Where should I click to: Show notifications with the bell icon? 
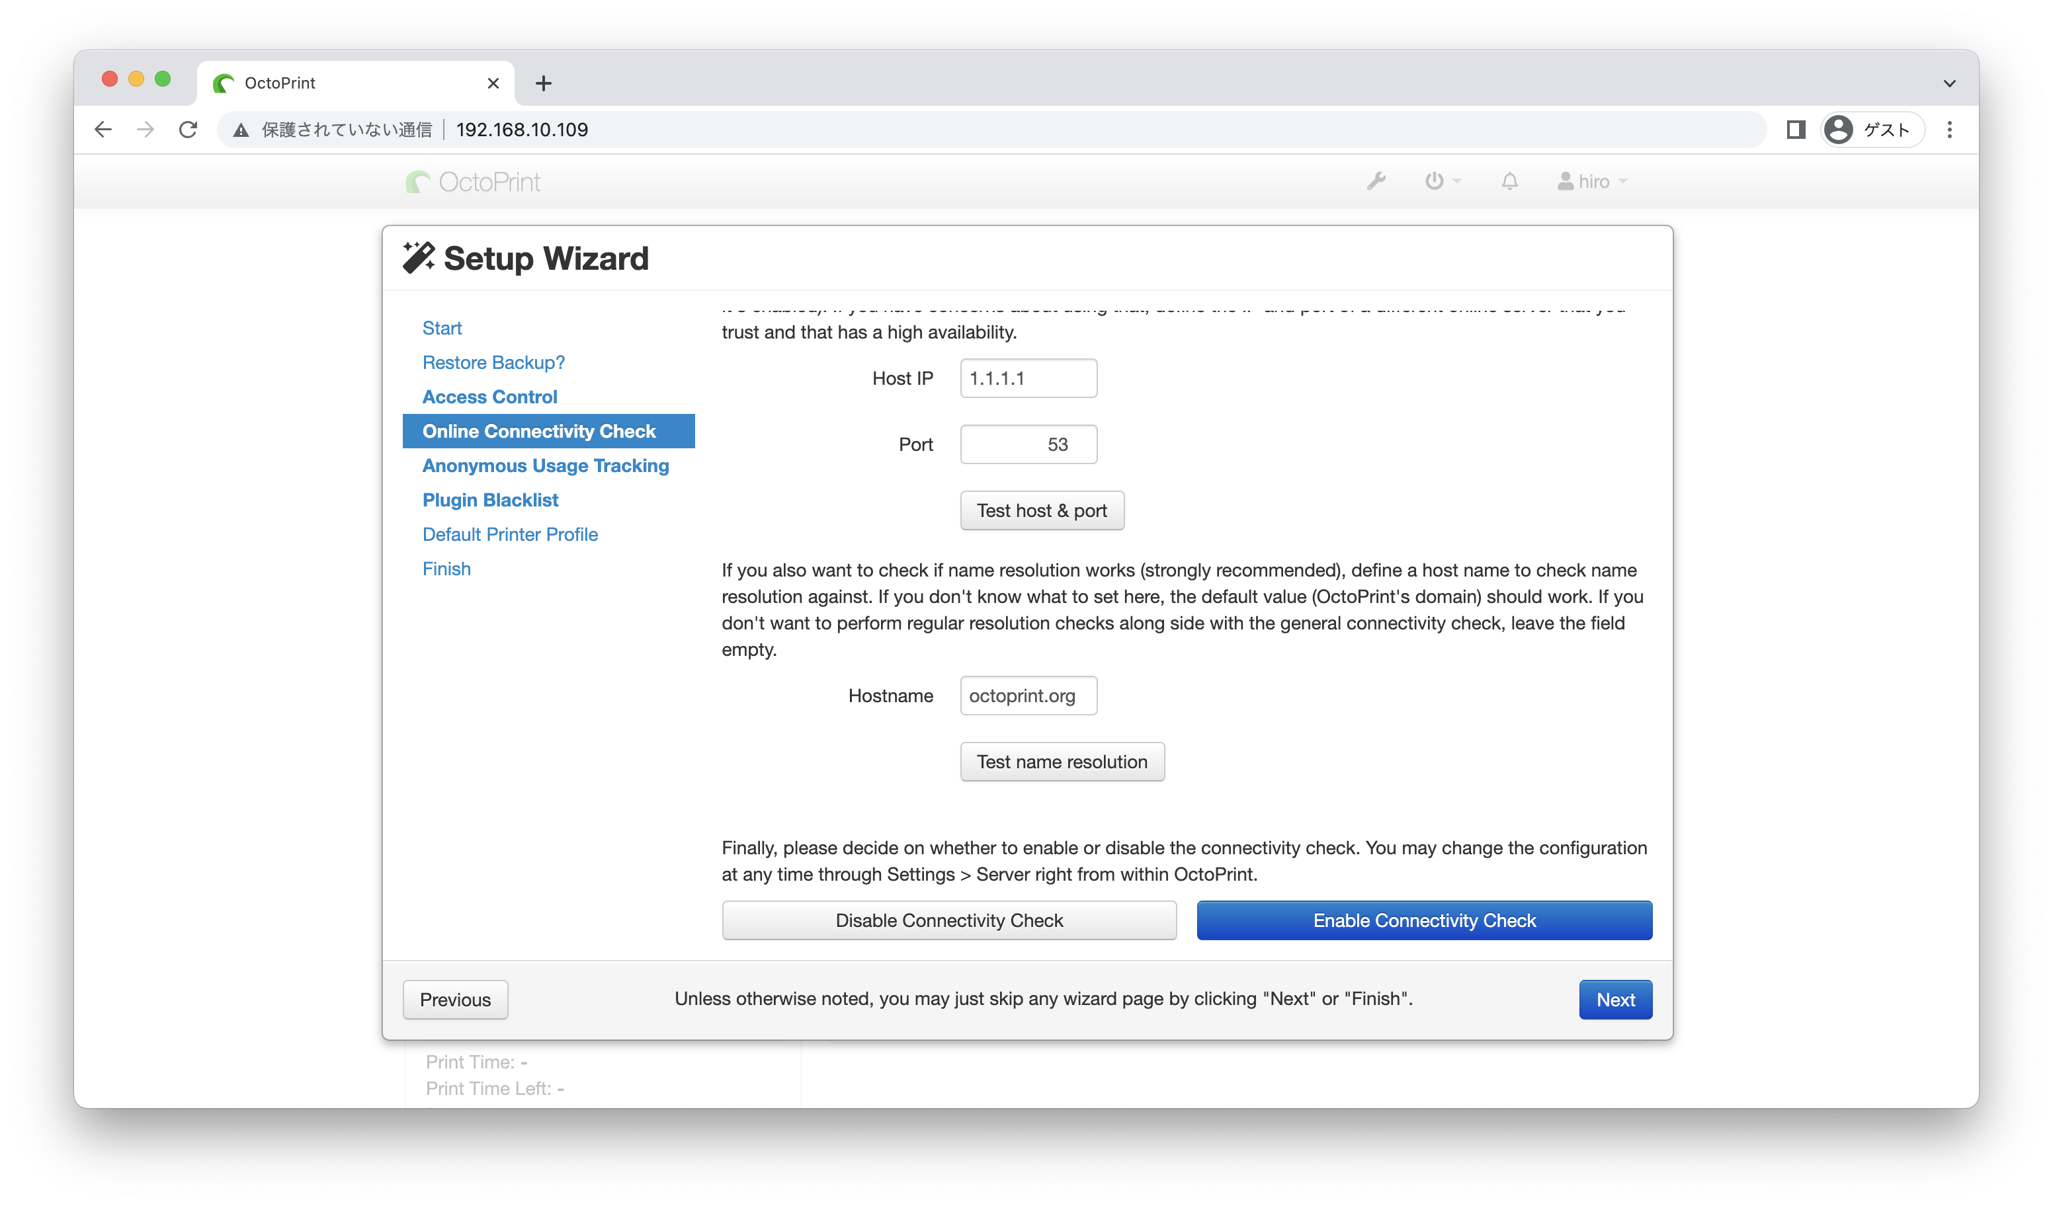pos(1509,181)
